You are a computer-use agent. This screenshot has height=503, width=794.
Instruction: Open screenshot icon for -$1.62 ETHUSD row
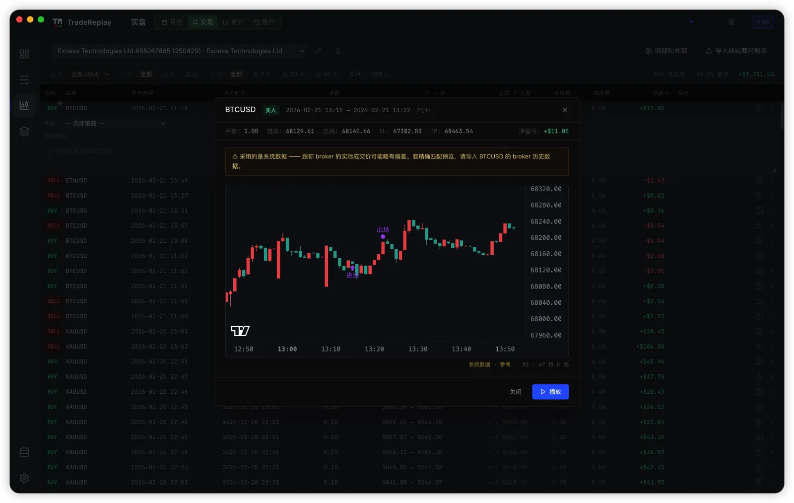(759, 181)
